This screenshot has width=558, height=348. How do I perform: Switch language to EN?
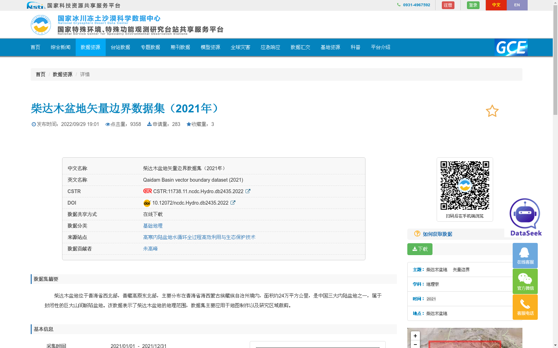(517, 5)
